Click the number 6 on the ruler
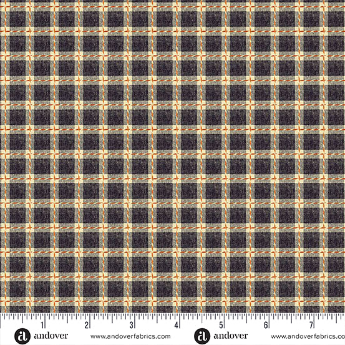345x345 pixels. 266,325
